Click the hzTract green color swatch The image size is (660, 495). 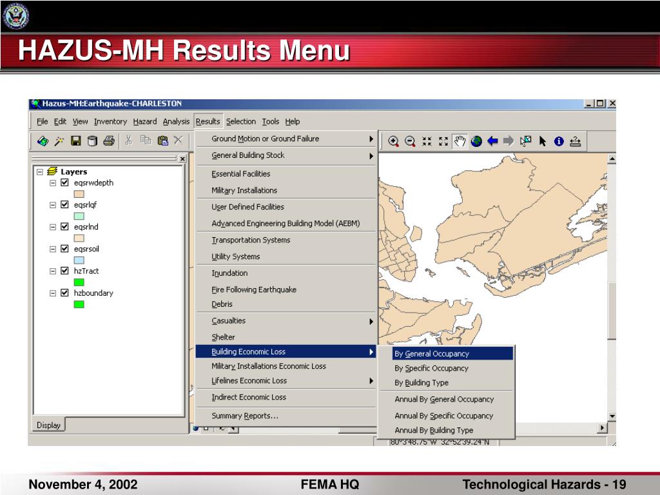[79, 282]
